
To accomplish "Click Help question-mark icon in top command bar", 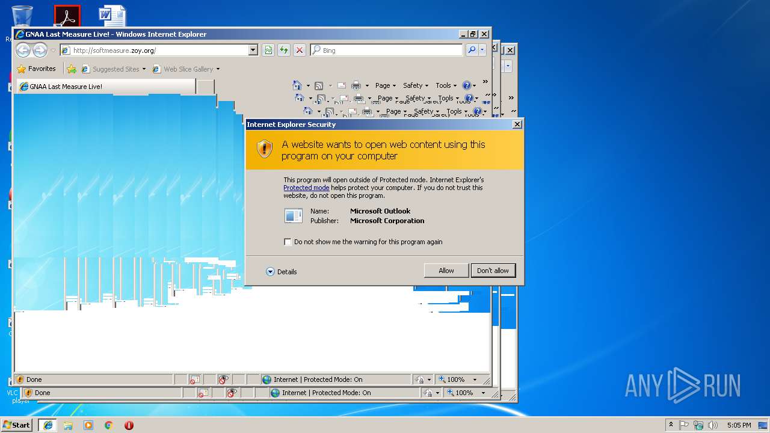I will (466, 85).
